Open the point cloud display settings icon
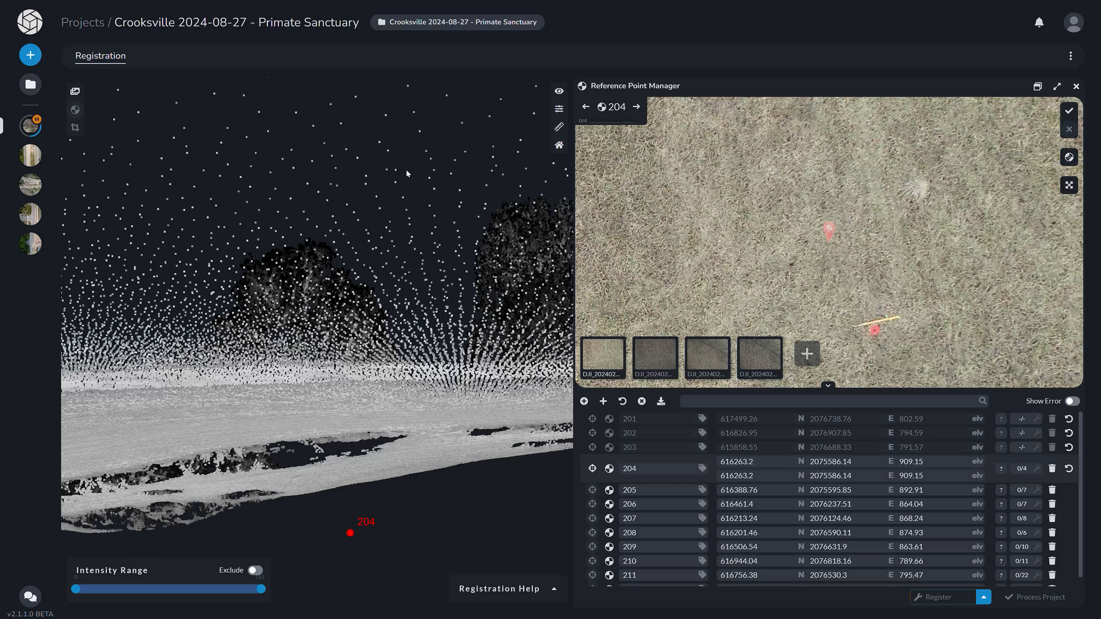The width and height of the screenshot is (1101, 619). point(559,109)
